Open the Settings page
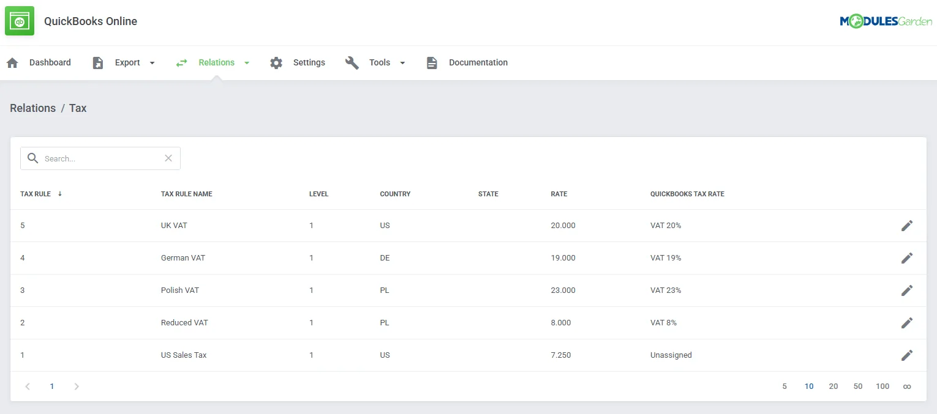This screenshot has width=937, height=414. pos(309,62)
